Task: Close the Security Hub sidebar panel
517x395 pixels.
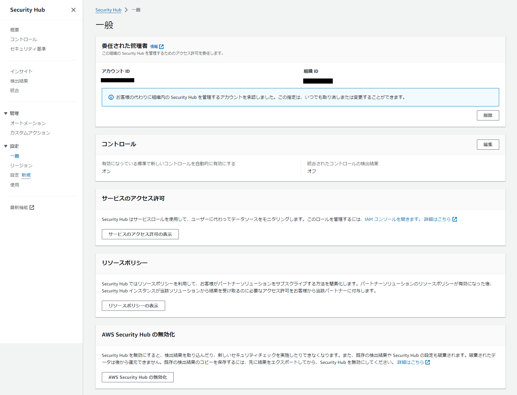Action: (73, 10)
